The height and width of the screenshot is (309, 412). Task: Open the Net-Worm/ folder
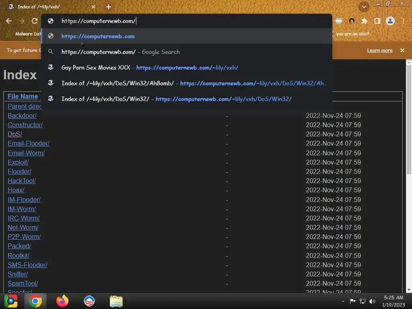(x=23, y=228)
